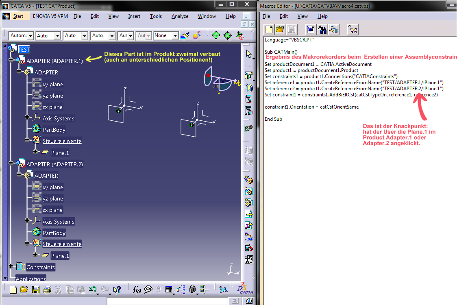Collapse Steuerelemente under ADAPTER.1
457x305 pixels.
pos(27,140)
